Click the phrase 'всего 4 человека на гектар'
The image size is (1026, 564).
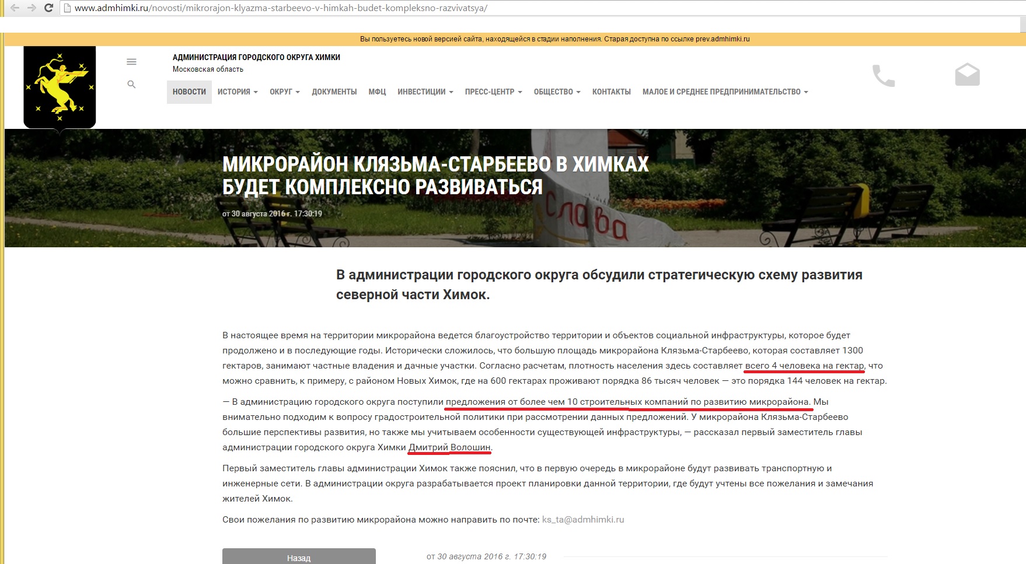point(804,366)
